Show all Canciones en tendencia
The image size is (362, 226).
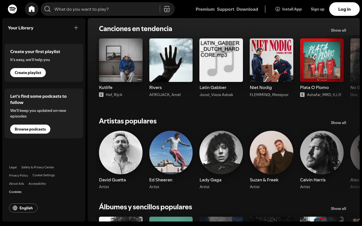pos(338,30)
